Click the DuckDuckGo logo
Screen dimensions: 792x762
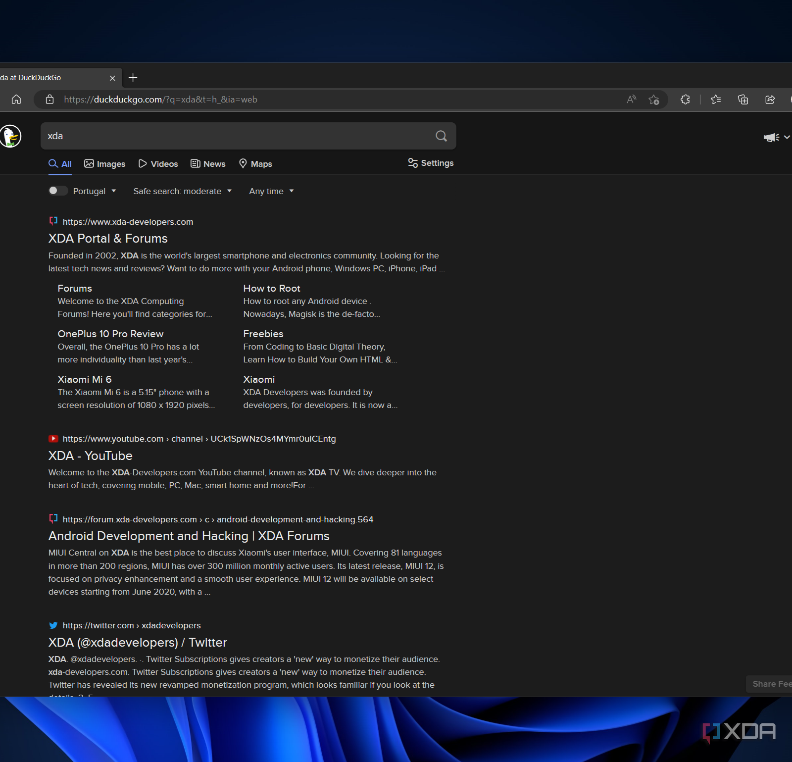(10, 136)
